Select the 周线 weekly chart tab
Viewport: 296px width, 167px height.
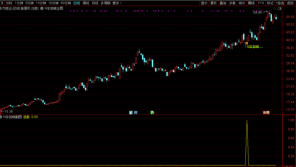point(86,3)
